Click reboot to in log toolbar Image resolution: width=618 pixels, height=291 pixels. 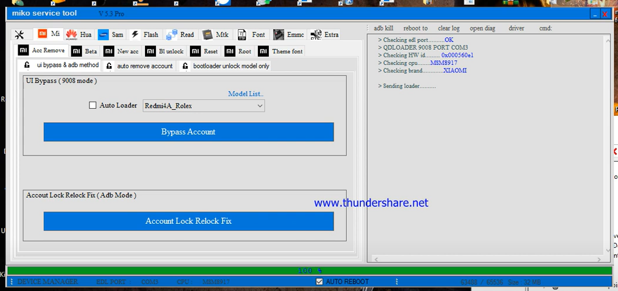click(416, 29)
